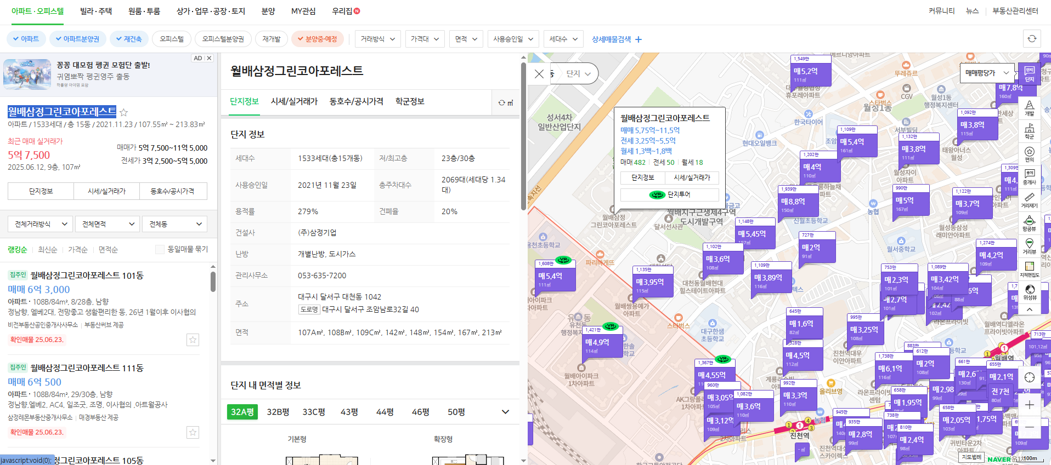Click 시세/실거래가 button in left sidebar
The width and height of the screenshot is (1051, 465).
coord(107,191)
